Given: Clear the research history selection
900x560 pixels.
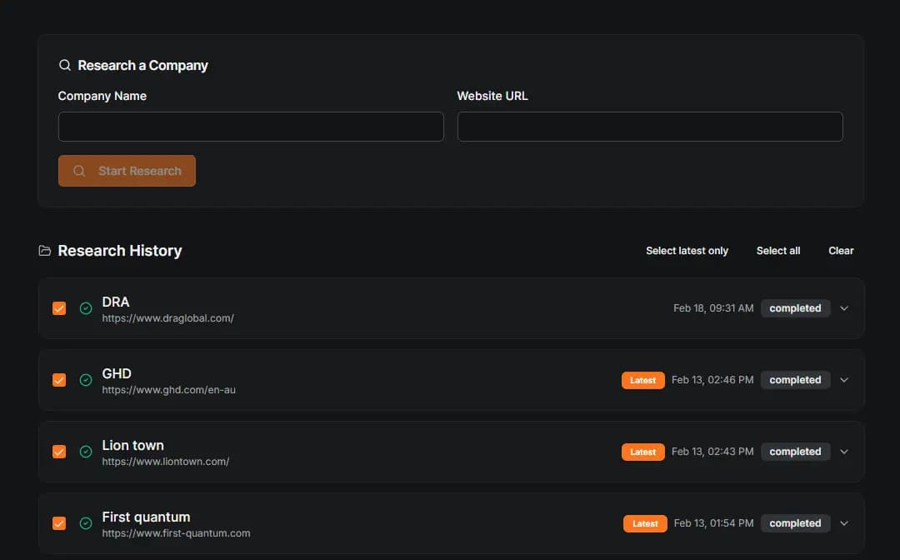Looking at the screenshot, I should coord(841,250).
